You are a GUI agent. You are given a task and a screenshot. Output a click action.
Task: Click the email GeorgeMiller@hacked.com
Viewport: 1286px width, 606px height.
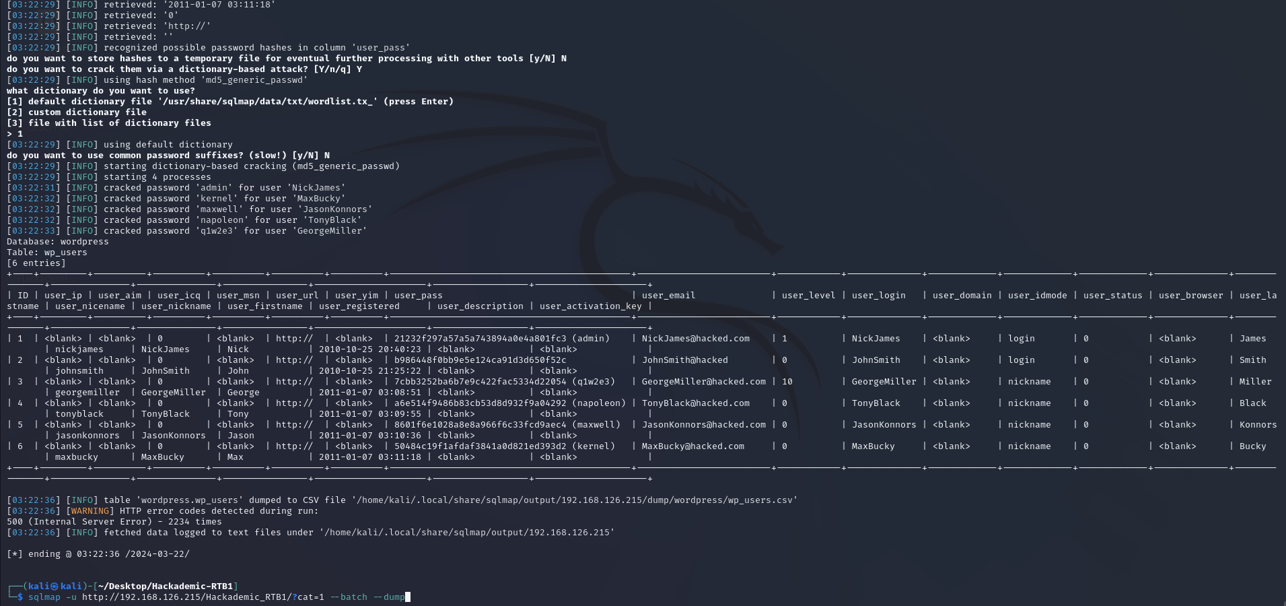point(703,382)
